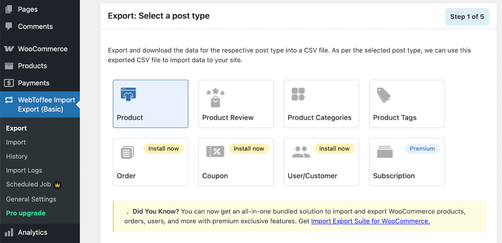Open the Scheduled Job submenu item
The width and height of the screenshot is (502, 243).
[x=28, y=184]
